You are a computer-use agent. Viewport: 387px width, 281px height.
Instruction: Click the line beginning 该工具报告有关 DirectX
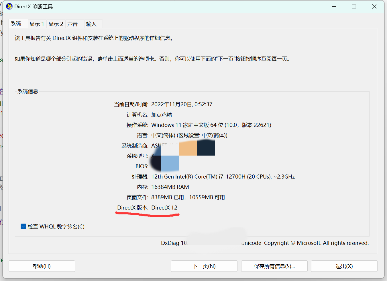pyautogui.click(x=95, y=38)
